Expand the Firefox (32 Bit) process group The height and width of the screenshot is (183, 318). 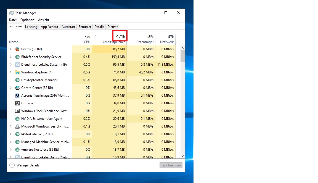(11, 49)
